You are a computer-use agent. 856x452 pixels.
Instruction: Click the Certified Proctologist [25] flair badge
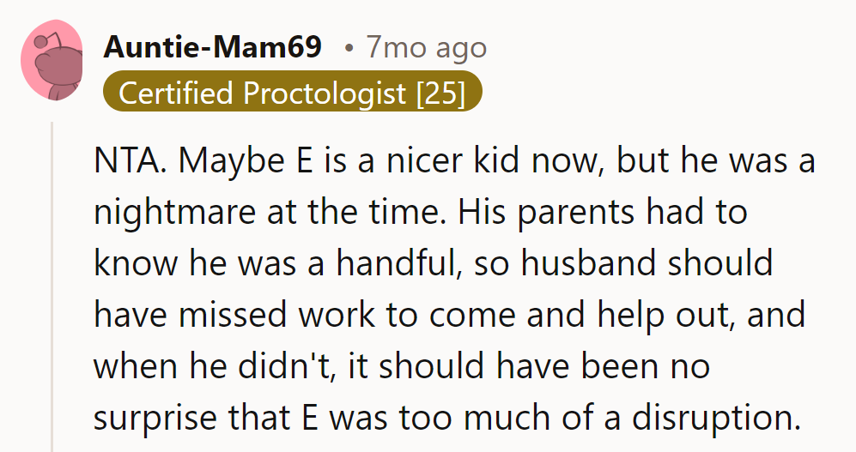click(292, 93)
